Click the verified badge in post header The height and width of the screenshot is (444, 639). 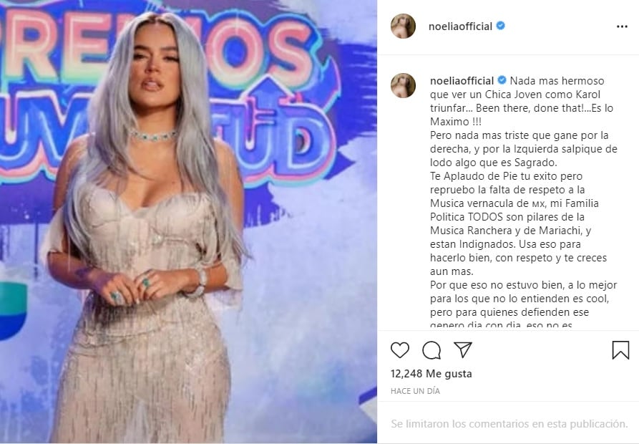(501, 26)
